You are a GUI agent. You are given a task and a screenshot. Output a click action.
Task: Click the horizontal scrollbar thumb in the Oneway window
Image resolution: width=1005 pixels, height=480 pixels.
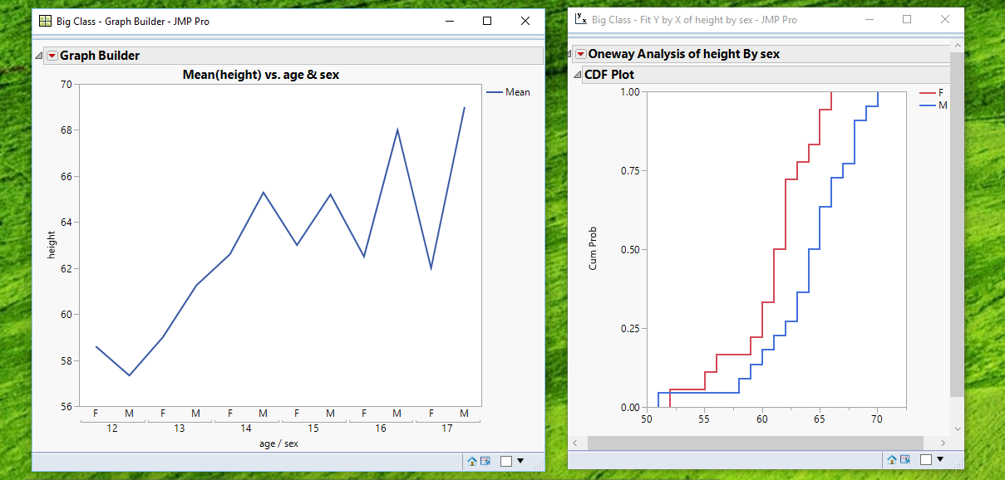[756, 442]
